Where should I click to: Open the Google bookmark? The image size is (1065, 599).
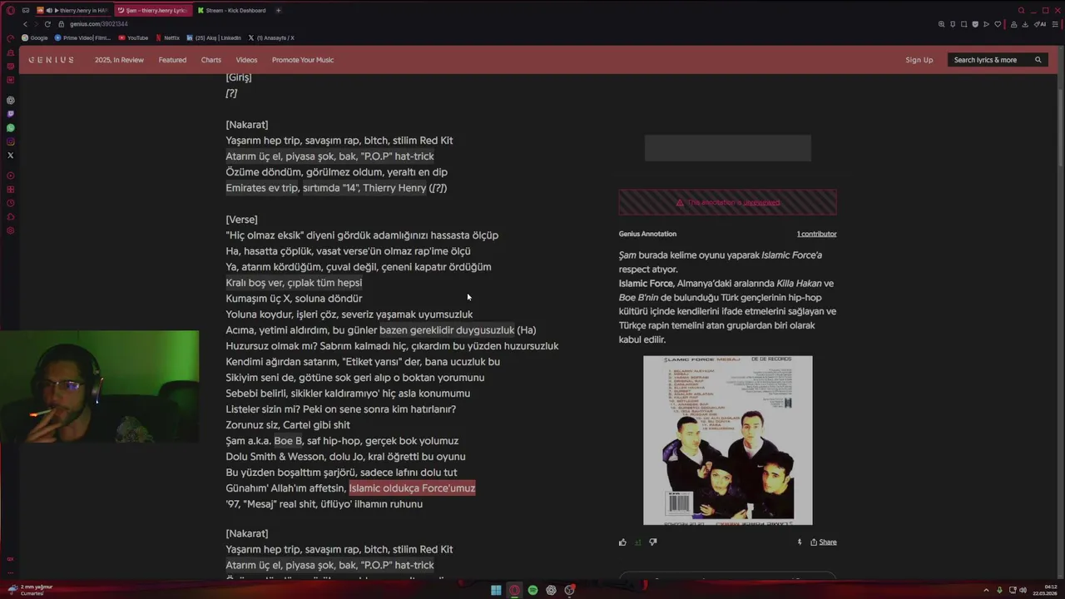35,37
